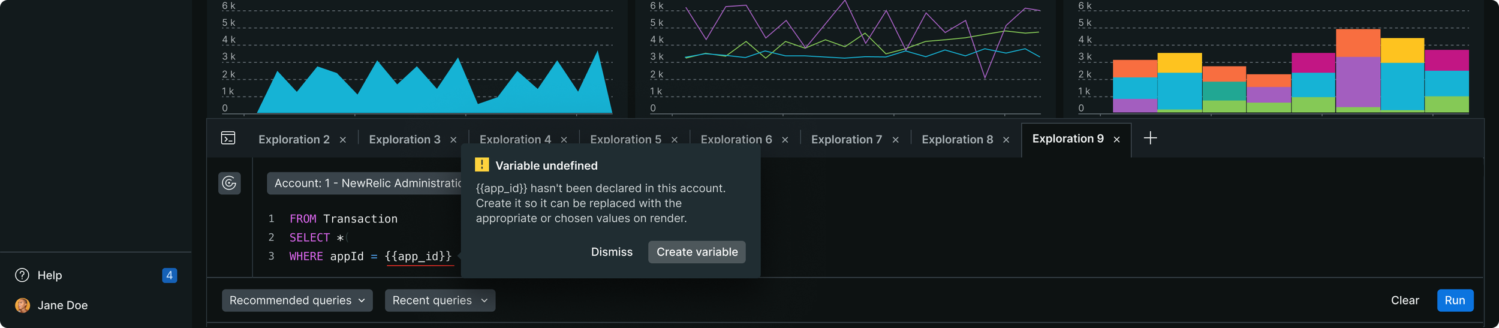Switch to the Exploration 3 tab

[405, 140]
